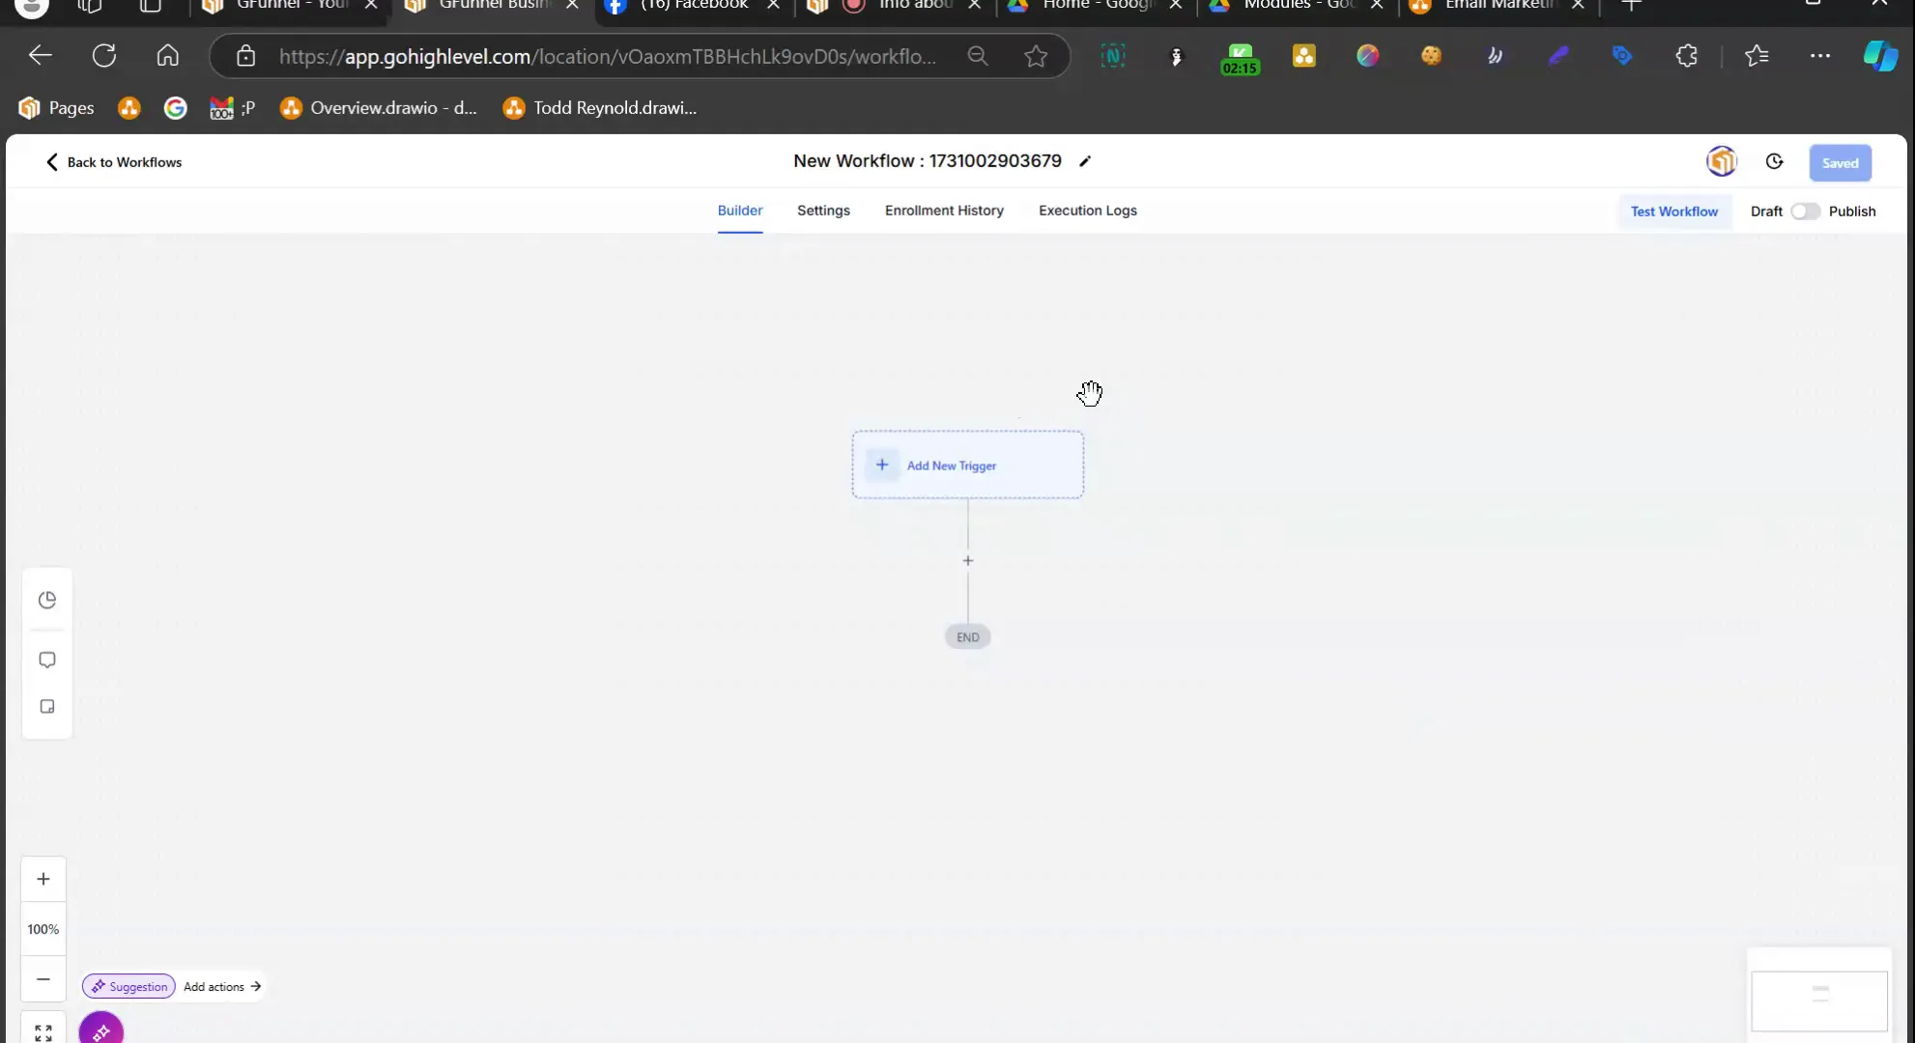The height and width of the screenshot is (1043, 1915).
Task: Click the blue tag extension icon
Action: (1622, 56)
